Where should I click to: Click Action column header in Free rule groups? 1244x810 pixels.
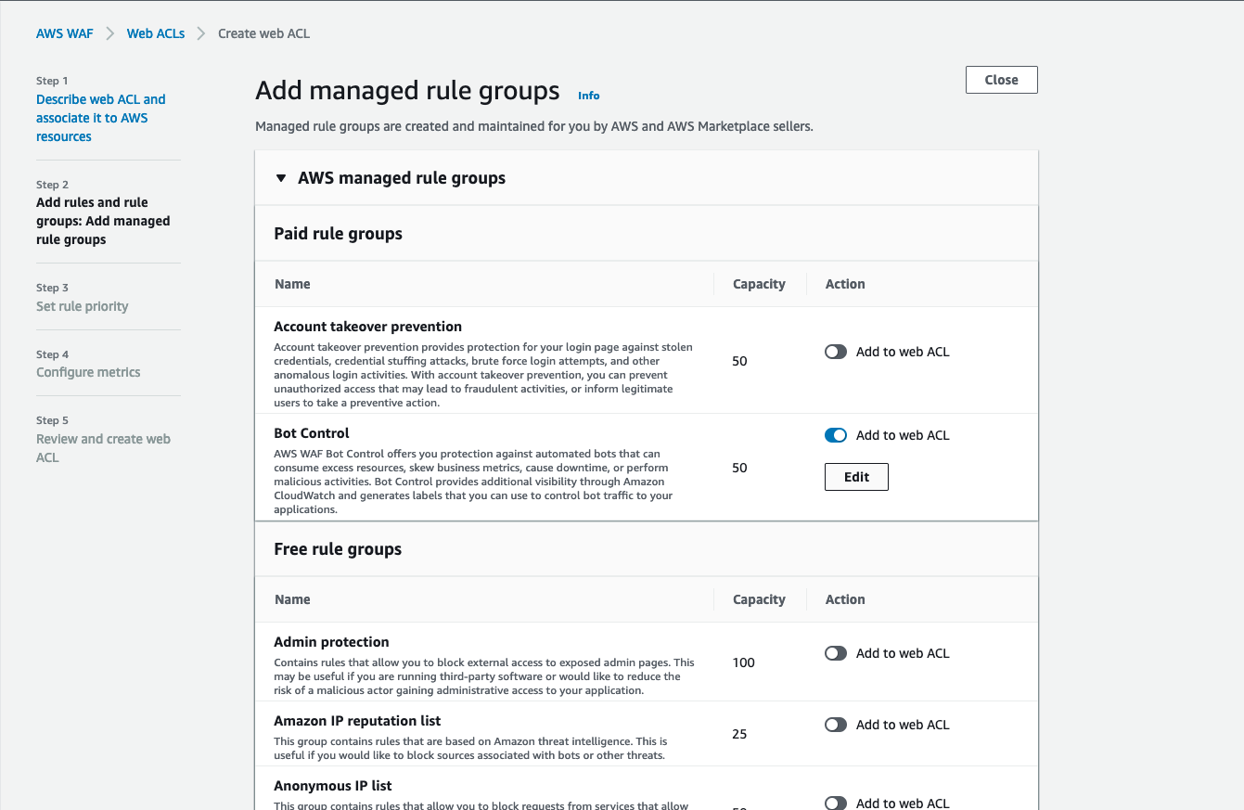coord(845,599)
